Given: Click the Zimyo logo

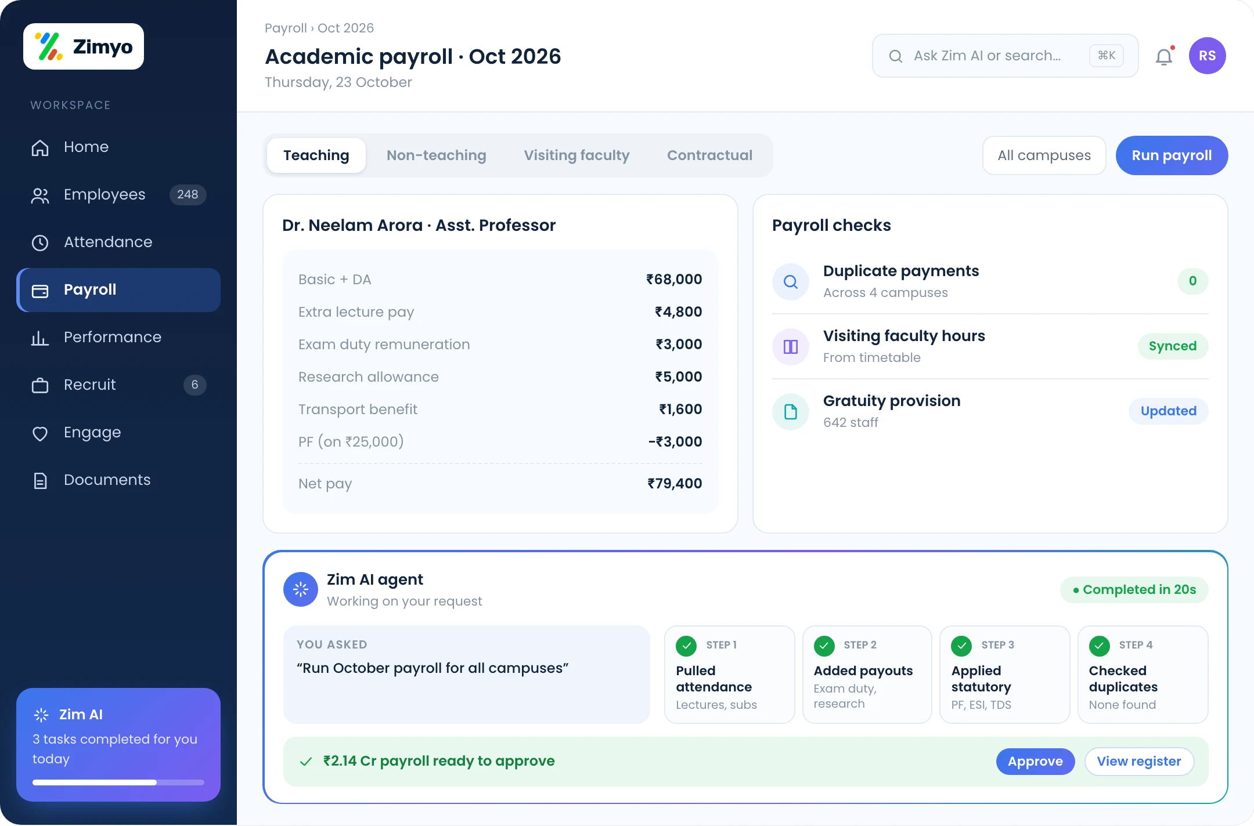Looking at the screenshot, I should tap(84, 46).
